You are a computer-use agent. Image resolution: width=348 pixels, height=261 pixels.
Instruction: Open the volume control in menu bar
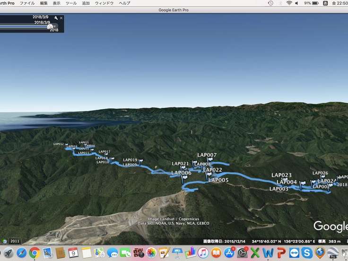[x=297, y=3]
